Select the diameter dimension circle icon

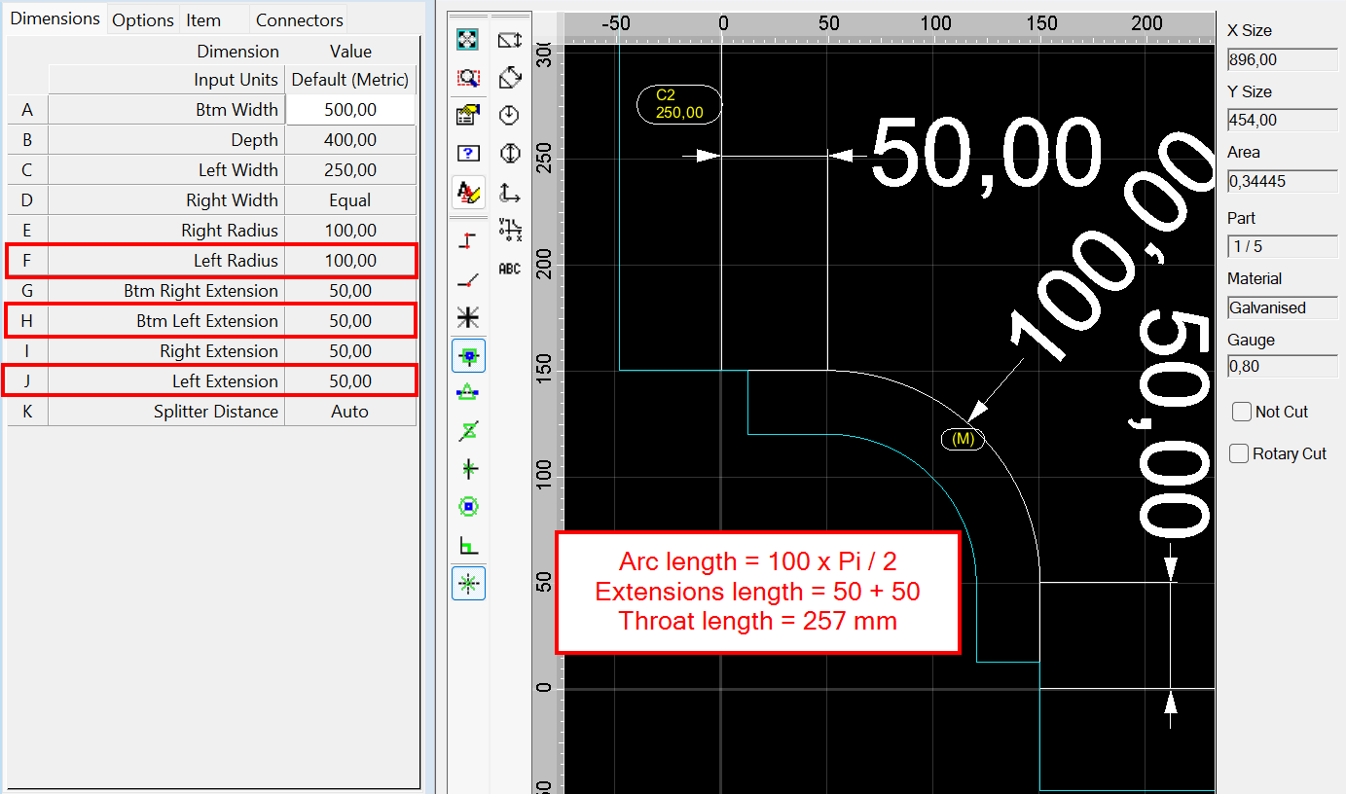pos(510,154)
